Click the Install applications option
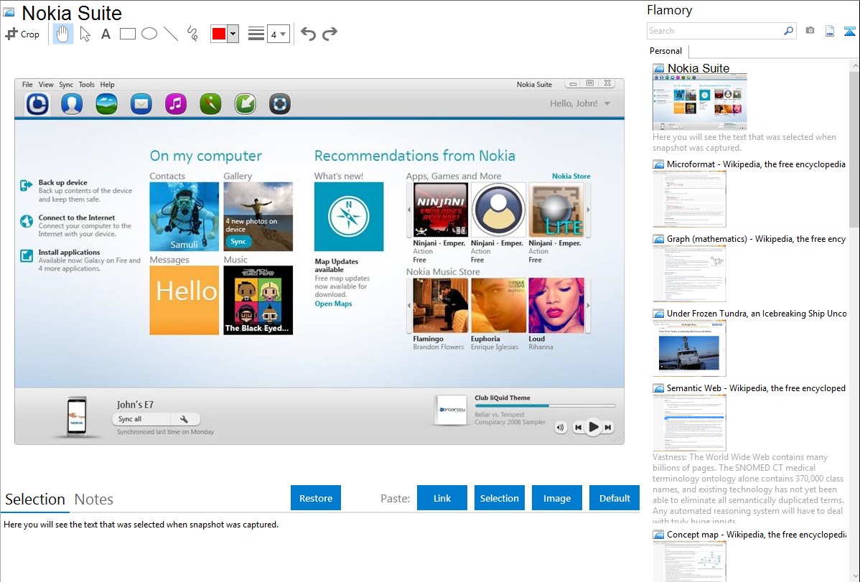The image size is (860, 582). [80, 260]
